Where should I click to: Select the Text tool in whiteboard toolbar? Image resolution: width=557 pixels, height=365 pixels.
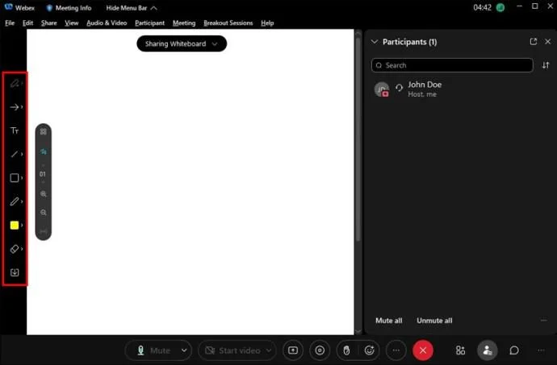pyautogui.click(x=15, y=131)
